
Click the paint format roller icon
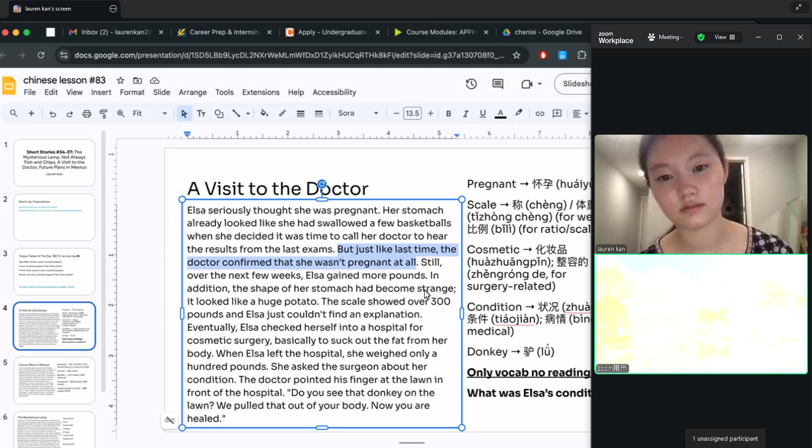pyautogui.click(x=104, y=114)
